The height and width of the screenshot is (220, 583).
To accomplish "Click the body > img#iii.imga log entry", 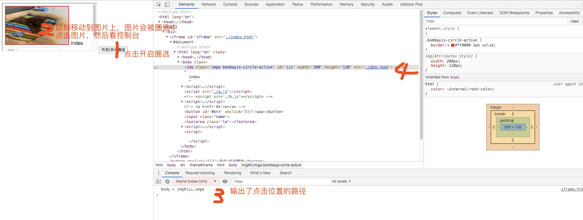I will tap(182, 189).
